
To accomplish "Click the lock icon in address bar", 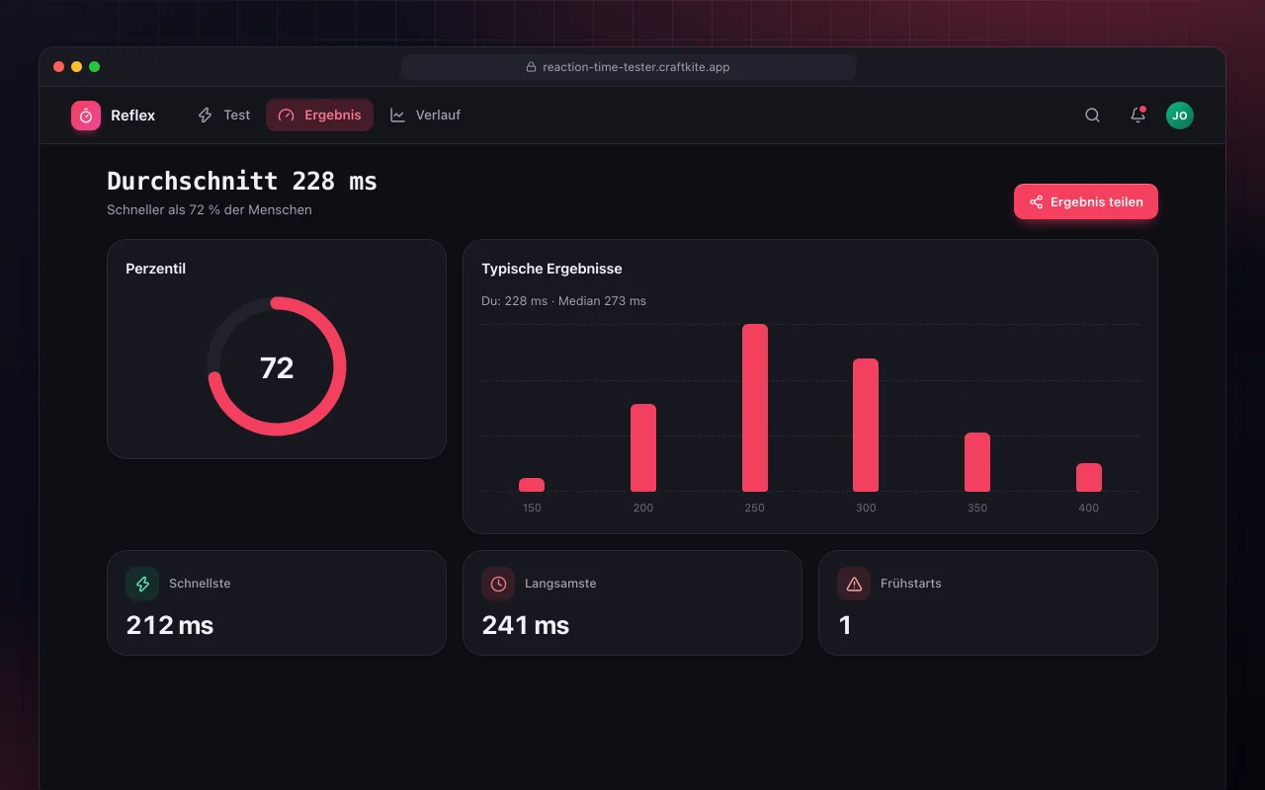I will [531, 67].
